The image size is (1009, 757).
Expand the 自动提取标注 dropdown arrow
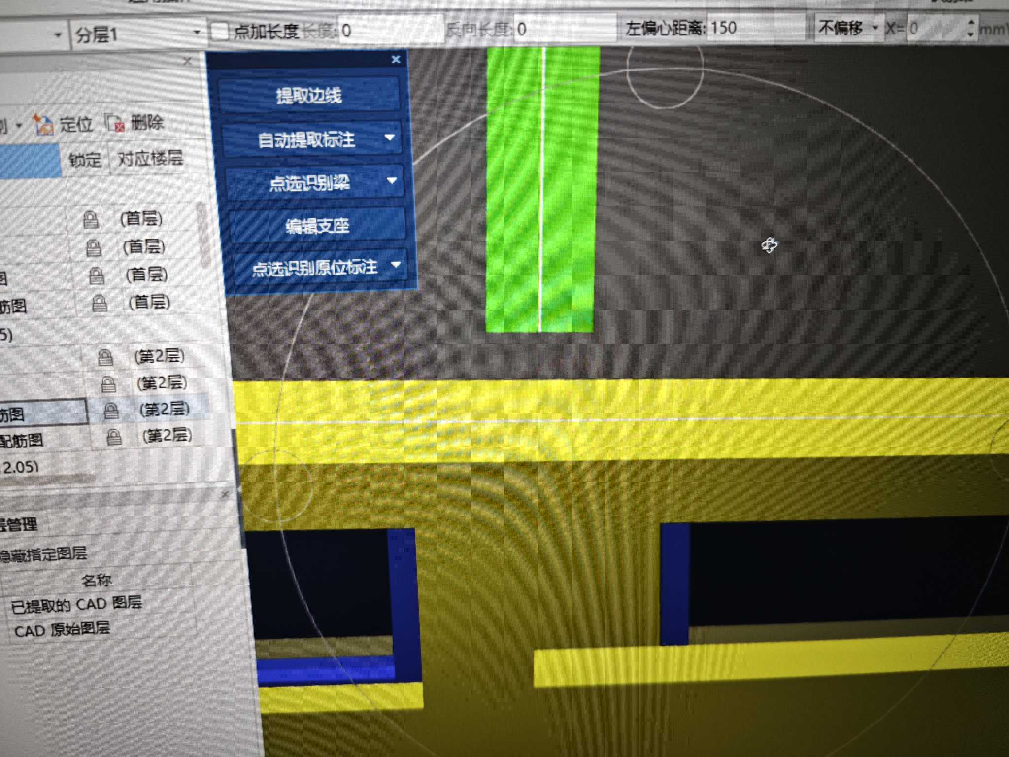pyautogui.click(x=389, y=138)
